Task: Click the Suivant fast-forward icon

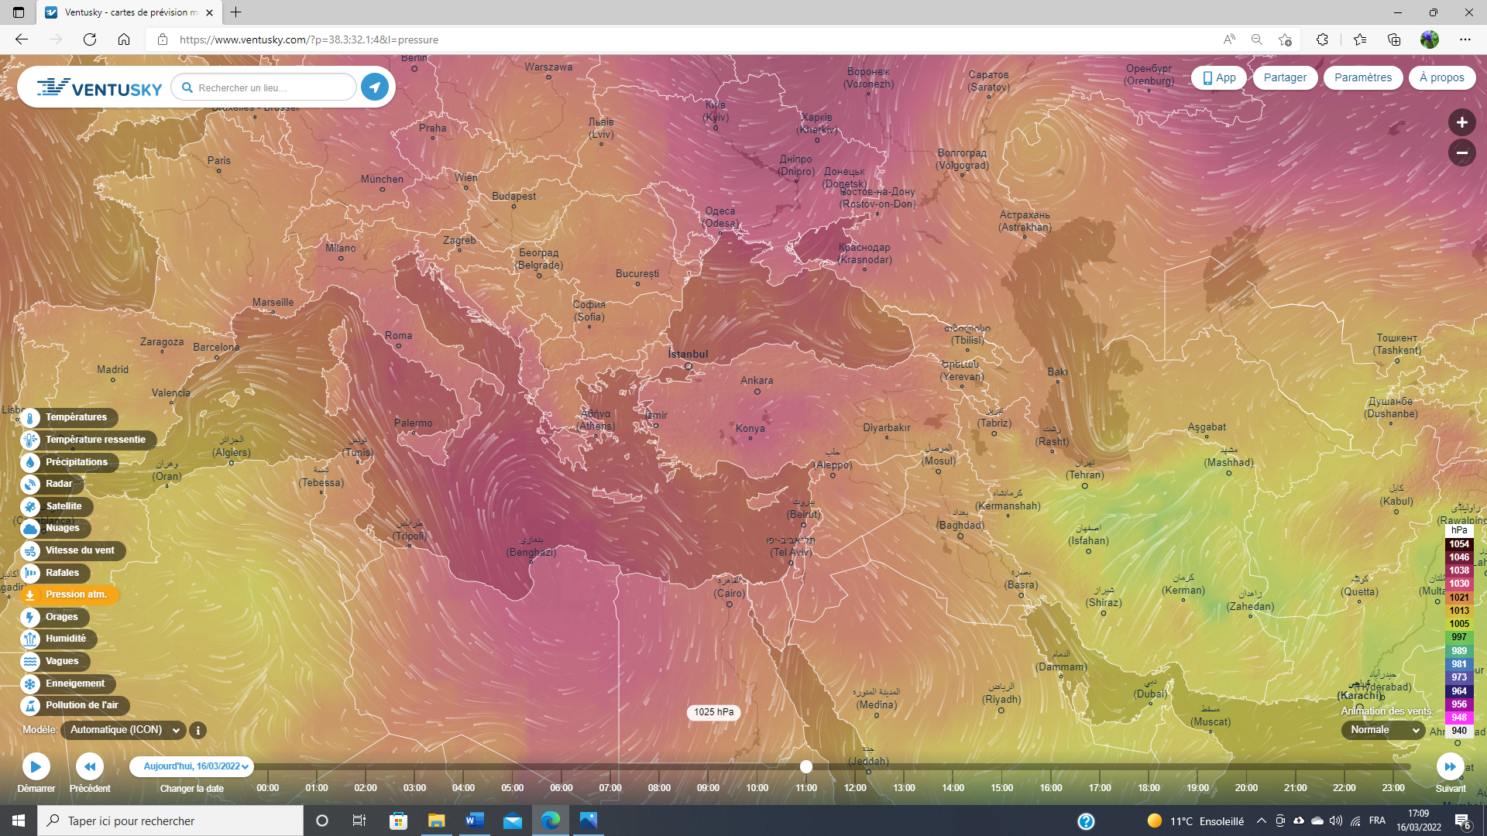Action: [x=1450, y=767]
